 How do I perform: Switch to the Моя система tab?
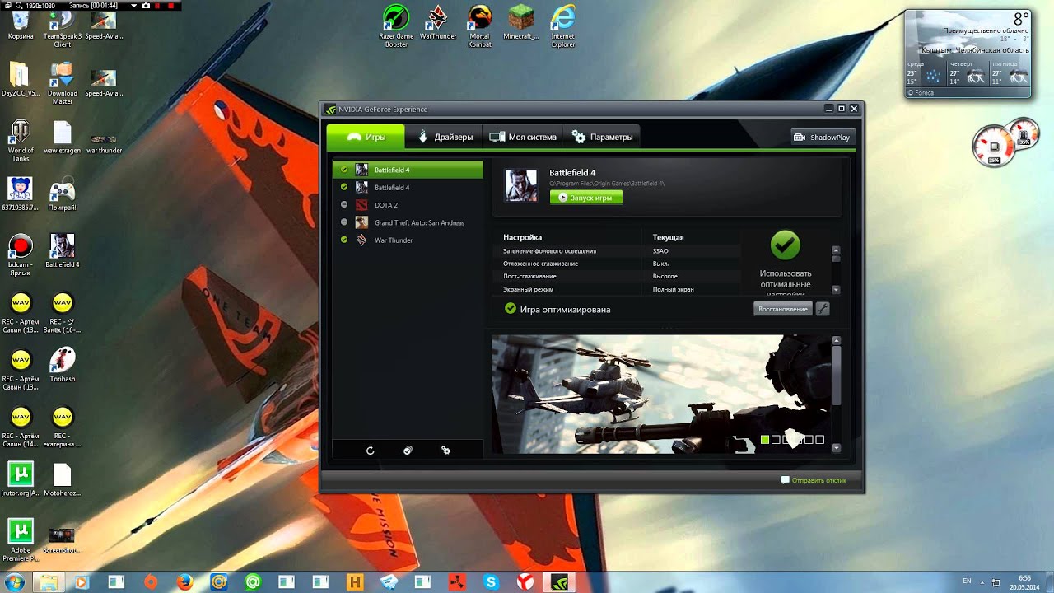click(x=523, y=137)
